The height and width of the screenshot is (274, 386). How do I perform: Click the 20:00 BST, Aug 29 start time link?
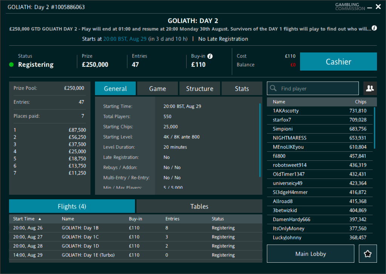coord(125,39)
